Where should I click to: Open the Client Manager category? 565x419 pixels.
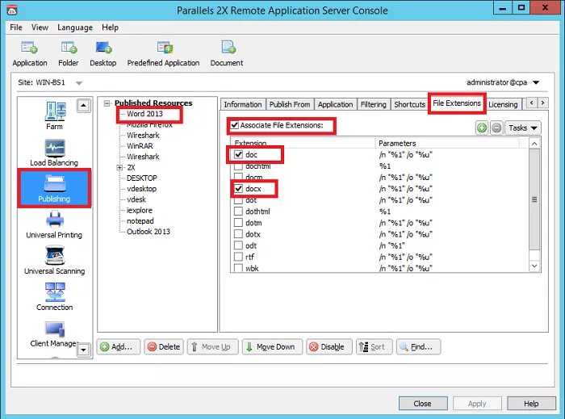click(54, 334)
